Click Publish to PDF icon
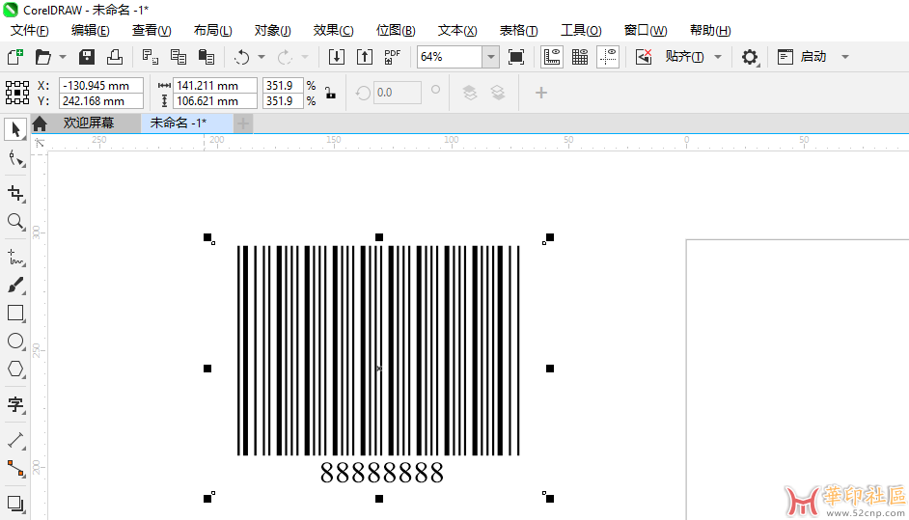The image size is (909, 520). point(393,57)
